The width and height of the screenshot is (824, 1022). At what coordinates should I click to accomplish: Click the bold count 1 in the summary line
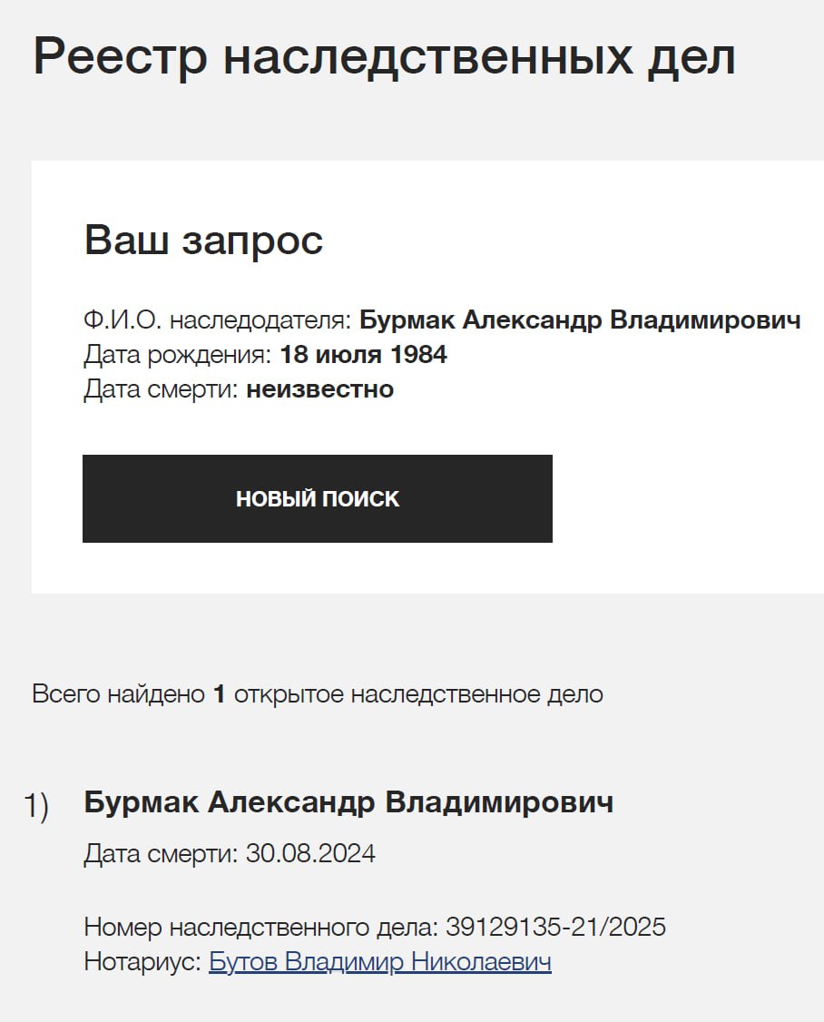(219, 695)
